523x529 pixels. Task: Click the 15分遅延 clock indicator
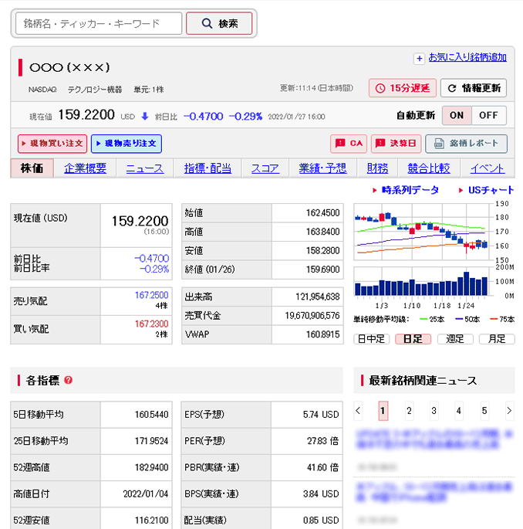click(x=402, y=88)
